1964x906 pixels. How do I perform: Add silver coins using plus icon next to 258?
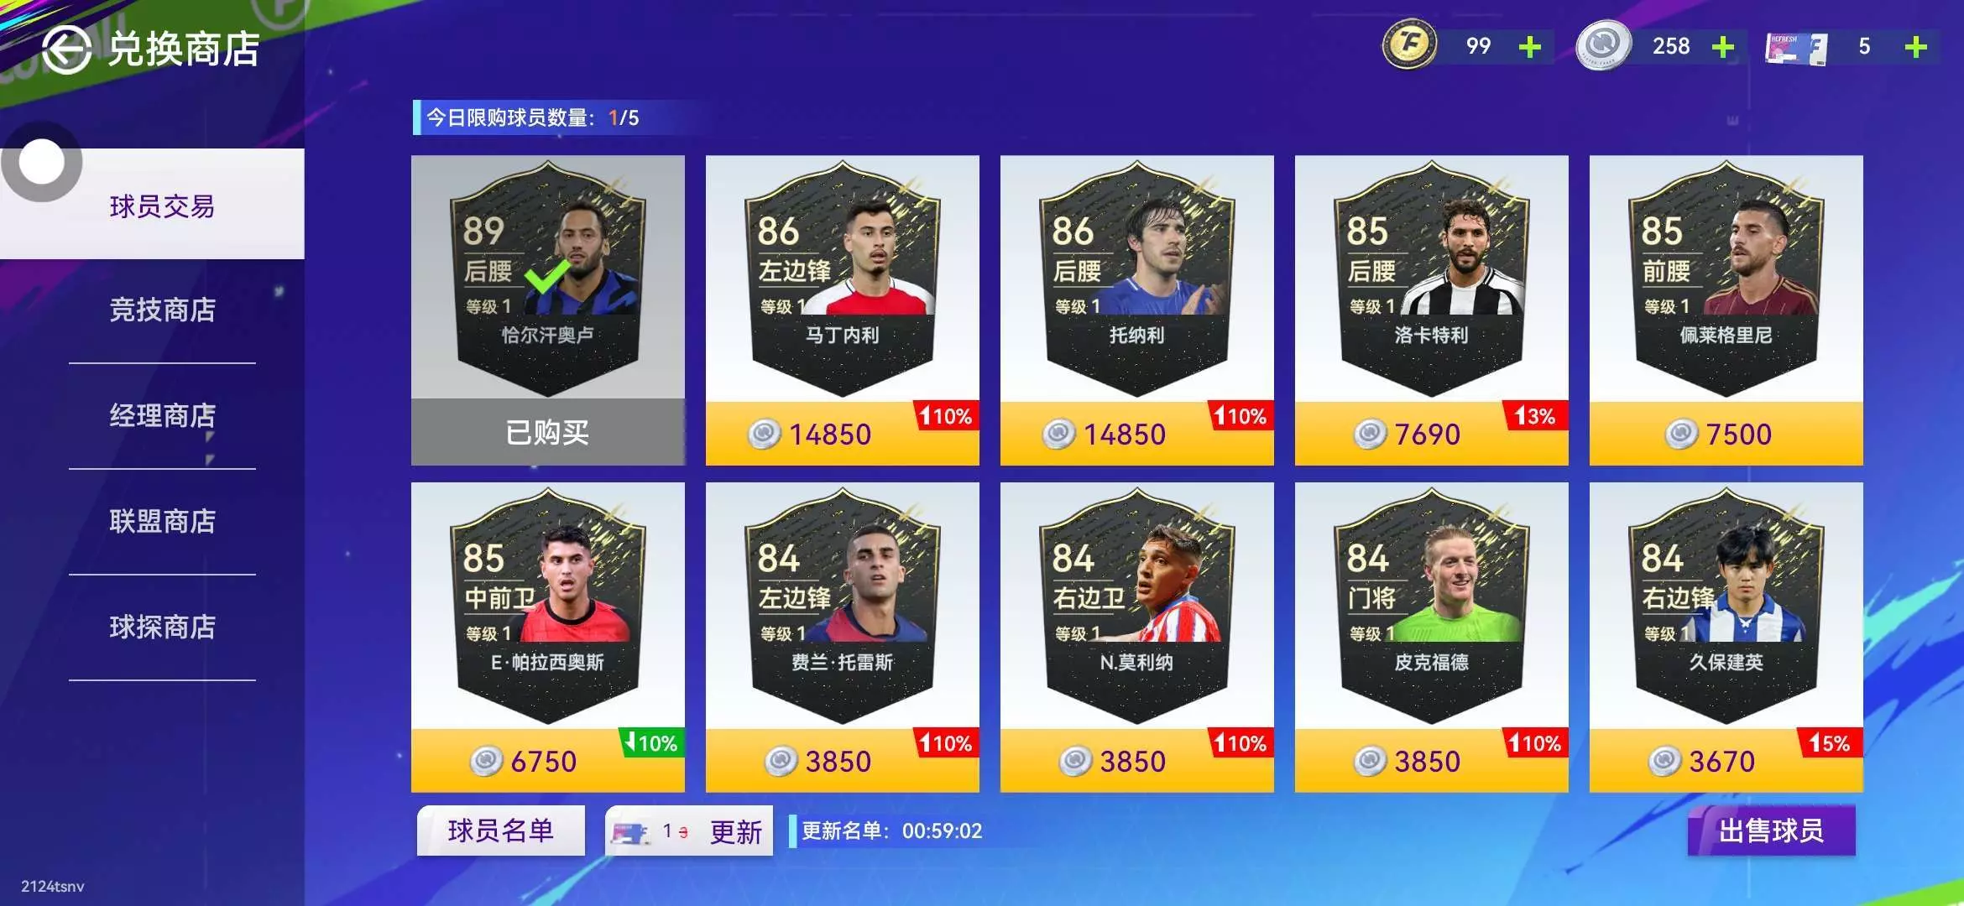point(1723,47)
